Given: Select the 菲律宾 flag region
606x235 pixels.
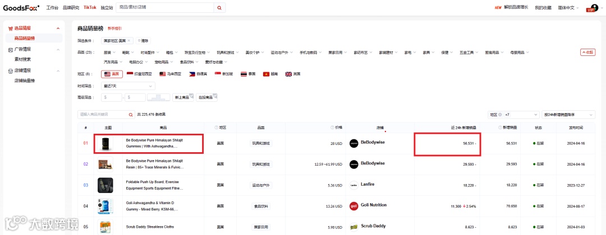Looking at the screenshot, I should (x=198, y=74).
